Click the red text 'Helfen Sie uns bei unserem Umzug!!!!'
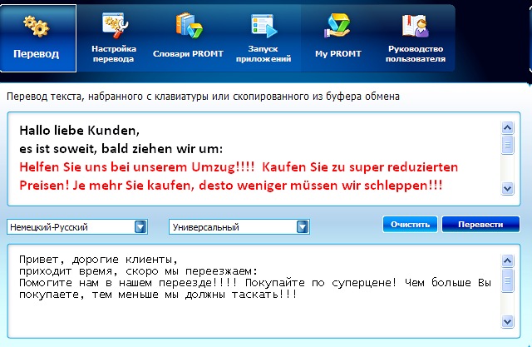Viewport: 532px width, 347px height. (137, 167)
